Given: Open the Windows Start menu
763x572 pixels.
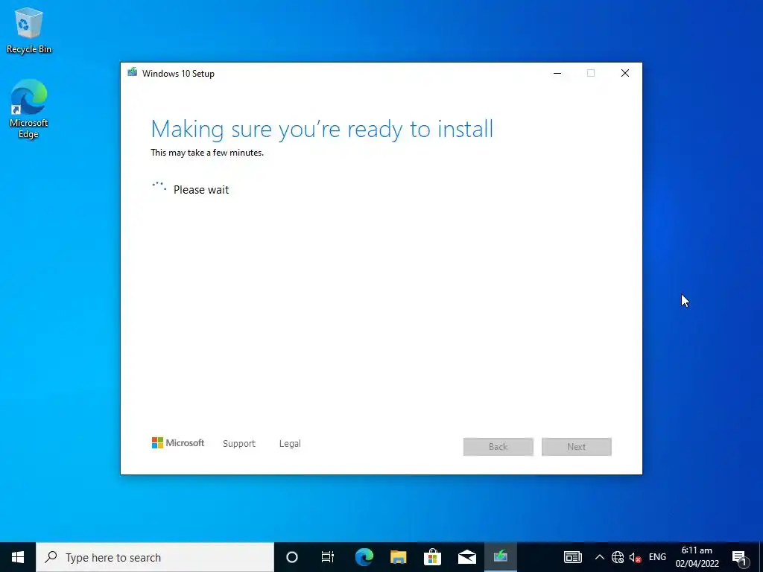Looking at the screenshot, I should 18,557.
